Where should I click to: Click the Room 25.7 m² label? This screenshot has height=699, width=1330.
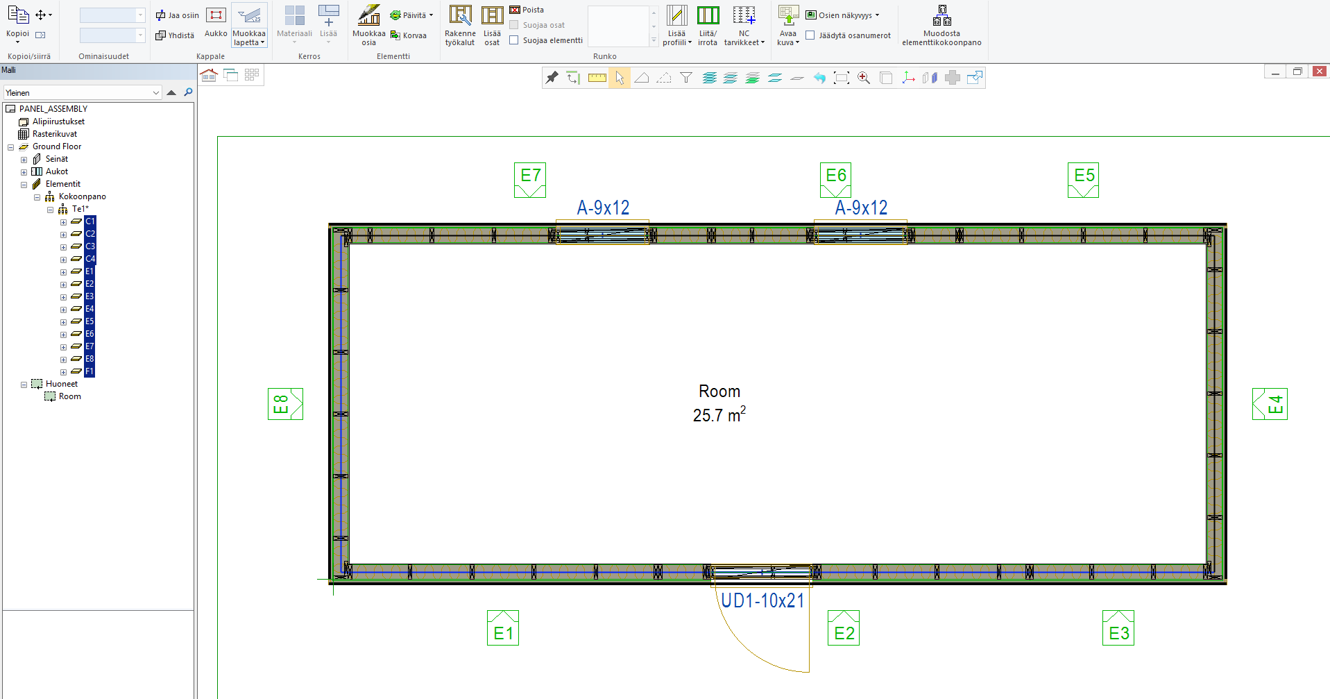[x=719, y=403]
